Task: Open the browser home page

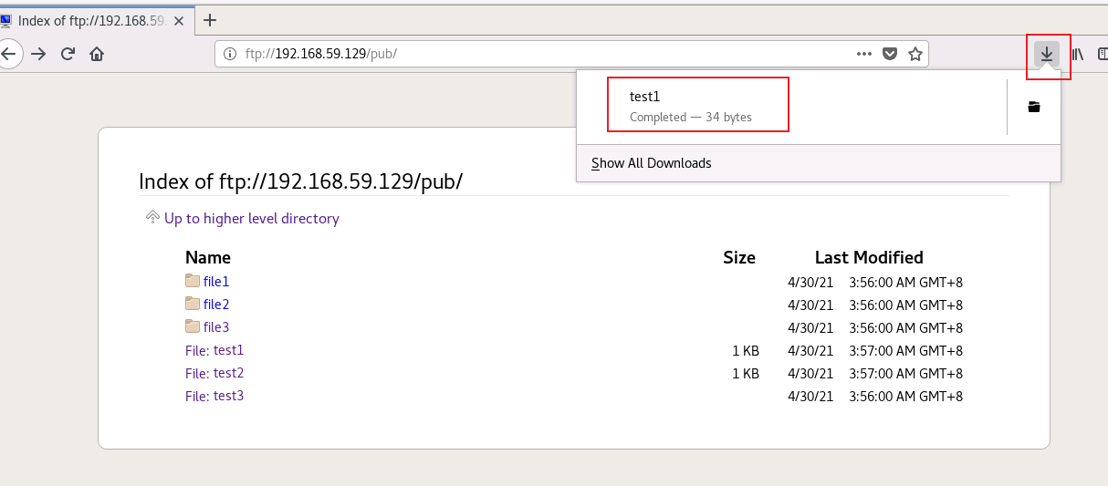Action: point(97,54)
